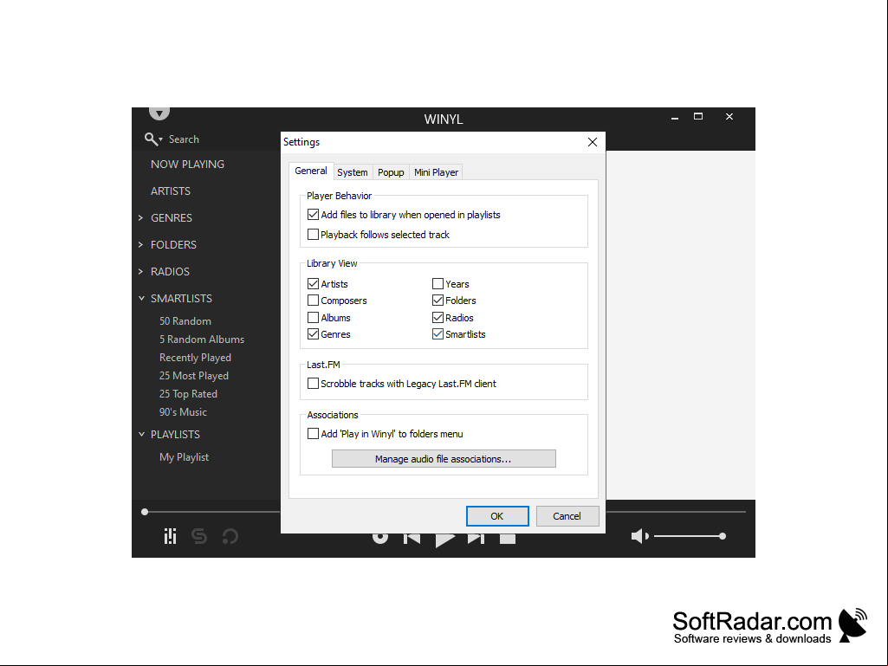Expand the GENRES sidebar arrow
Screen dimensions: 888x666
click(x=141, y=217)
